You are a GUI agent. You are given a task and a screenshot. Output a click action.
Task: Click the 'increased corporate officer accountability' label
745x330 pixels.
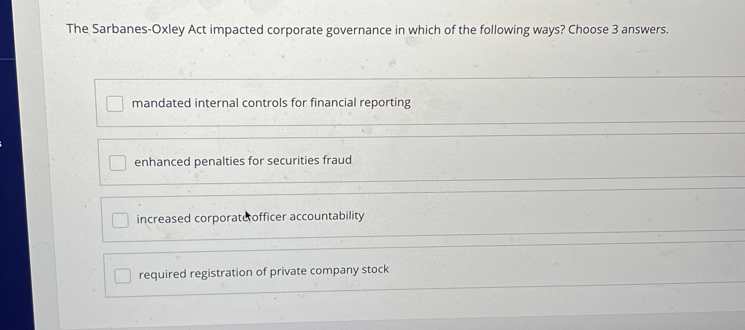coord(250,216)
